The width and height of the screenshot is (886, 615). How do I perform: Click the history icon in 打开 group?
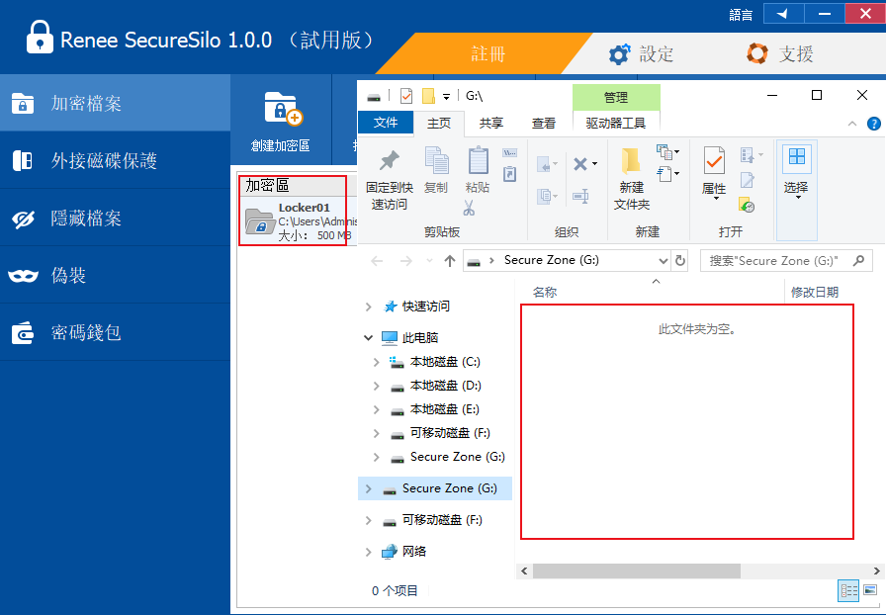tap(747, 205)
